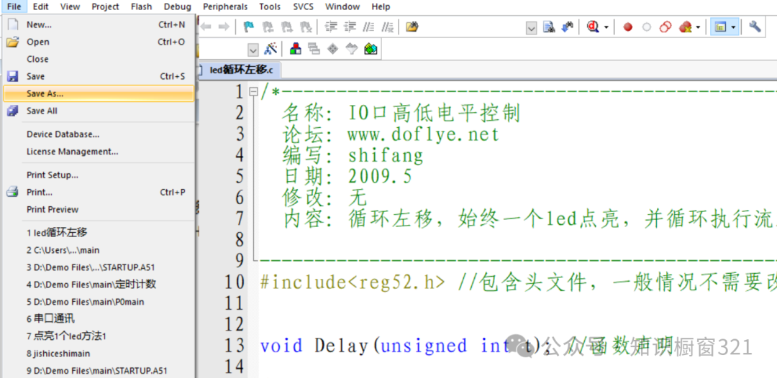Click the Find document-with-binoculars icon
The width and height of the screenshot is (777, 378).
click(548, 27)
